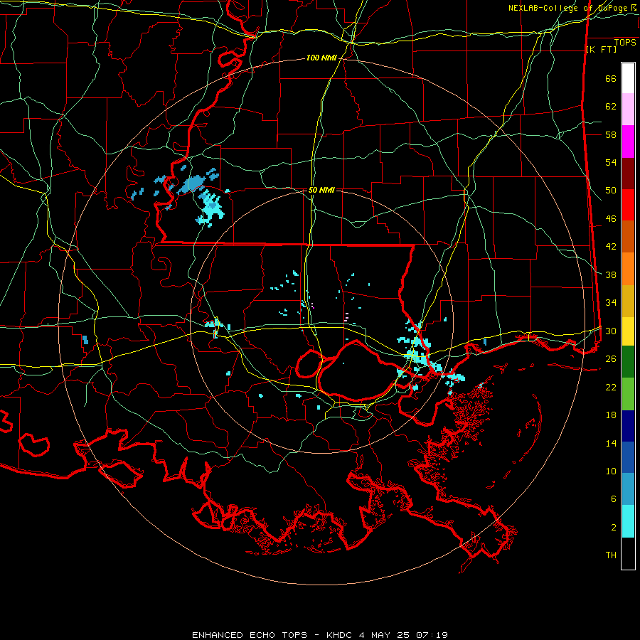Click the '100 NMI' range ring label
The image size is (640, 640).
(321, 58)
